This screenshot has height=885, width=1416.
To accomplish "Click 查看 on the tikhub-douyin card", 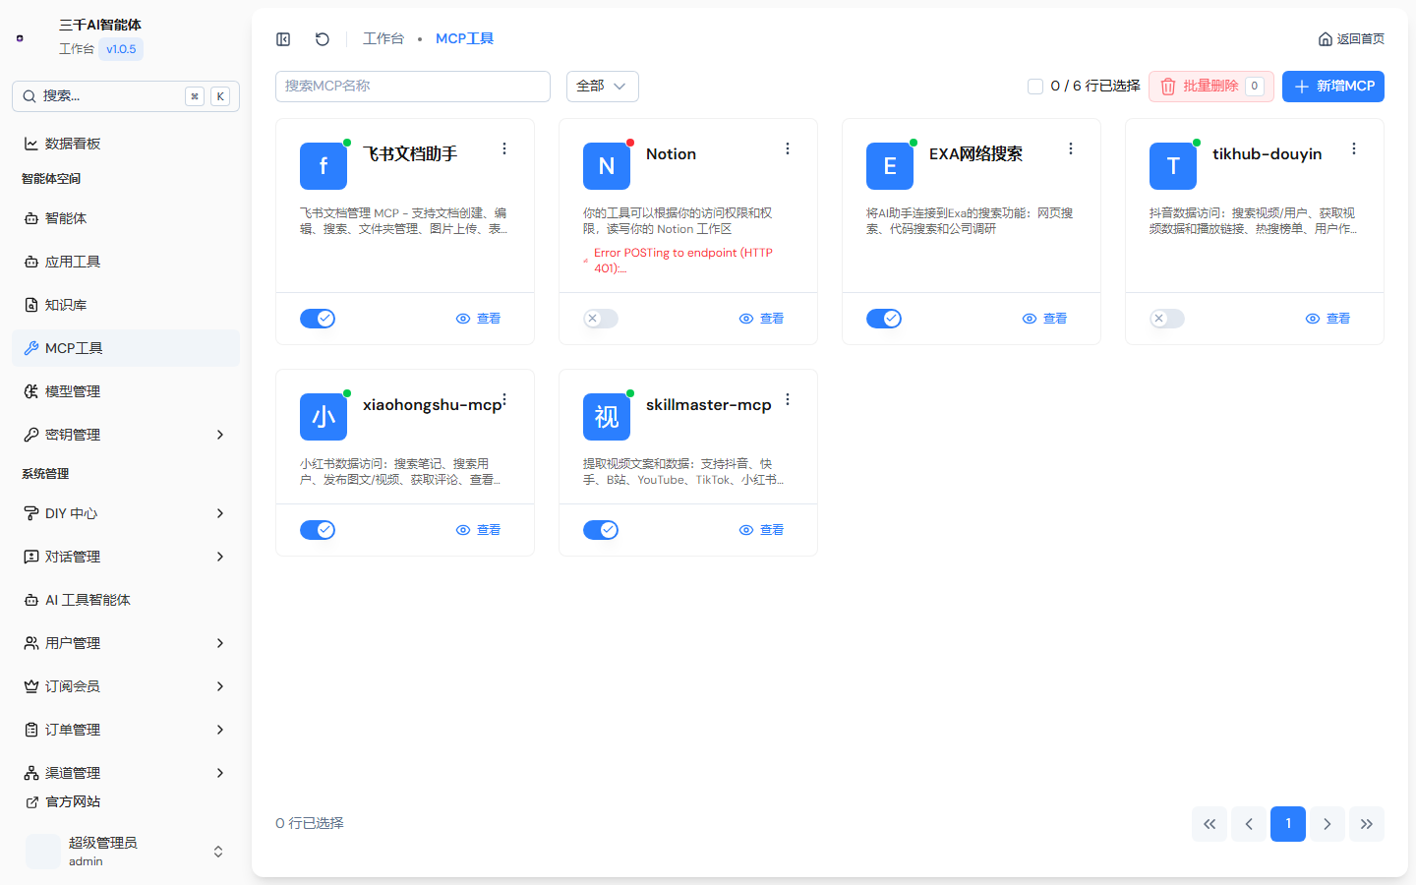I will click(1328, 319).
